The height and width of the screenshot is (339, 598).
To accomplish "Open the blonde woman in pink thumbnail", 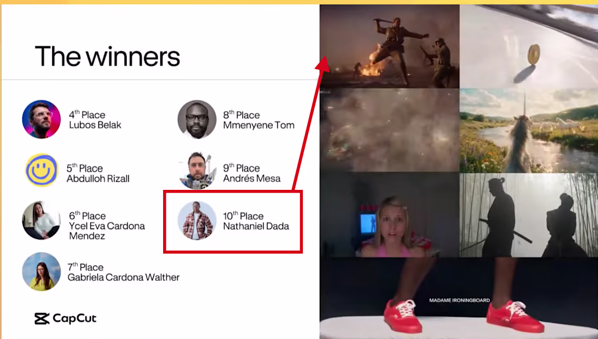I will pos(389,215).
